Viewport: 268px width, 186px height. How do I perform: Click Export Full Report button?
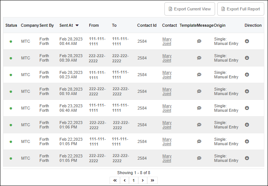240,9
